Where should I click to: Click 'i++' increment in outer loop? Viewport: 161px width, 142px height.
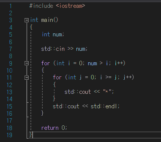point(119,63)
